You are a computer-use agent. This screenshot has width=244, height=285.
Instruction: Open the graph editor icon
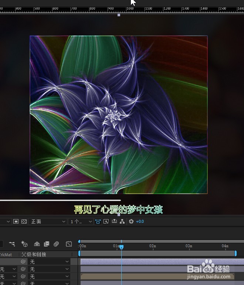[x=69, y=244]
